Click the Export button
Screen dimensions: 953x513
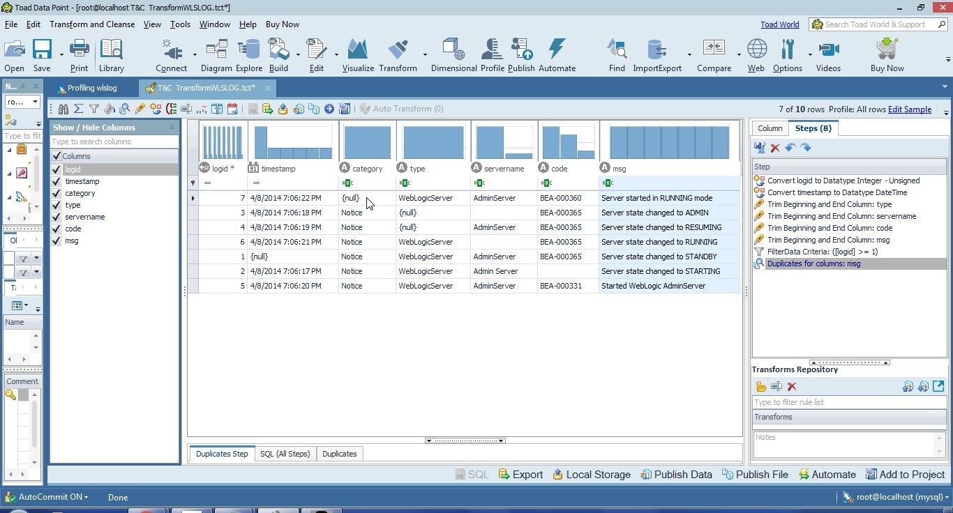[520, 475]
